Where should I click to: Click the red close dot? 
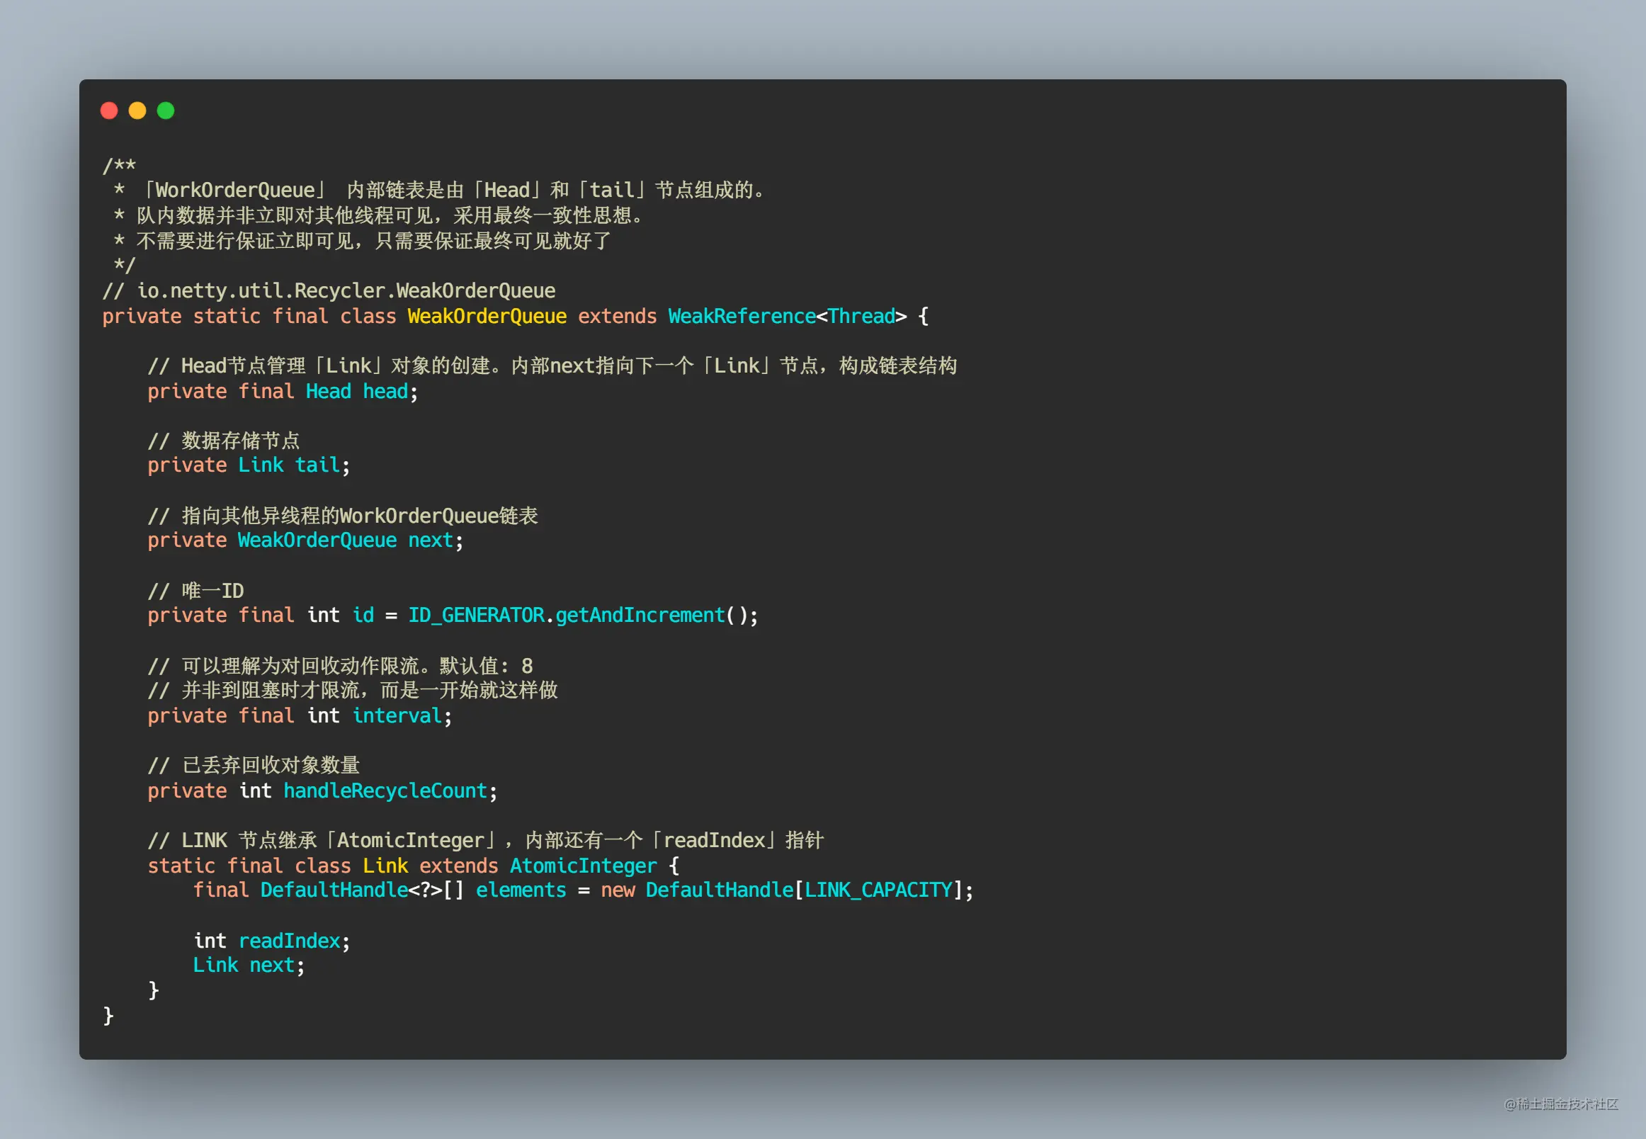pos(109,110)
